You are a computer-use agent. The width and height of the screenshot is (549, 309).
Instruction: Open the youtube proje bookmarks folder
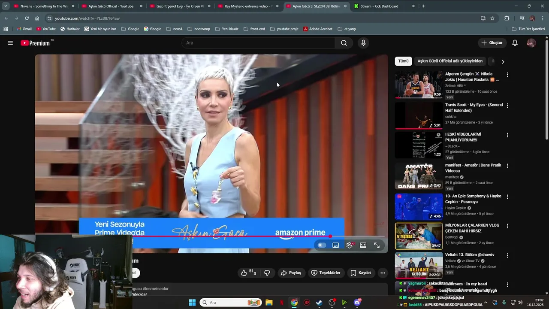(284, 29)
